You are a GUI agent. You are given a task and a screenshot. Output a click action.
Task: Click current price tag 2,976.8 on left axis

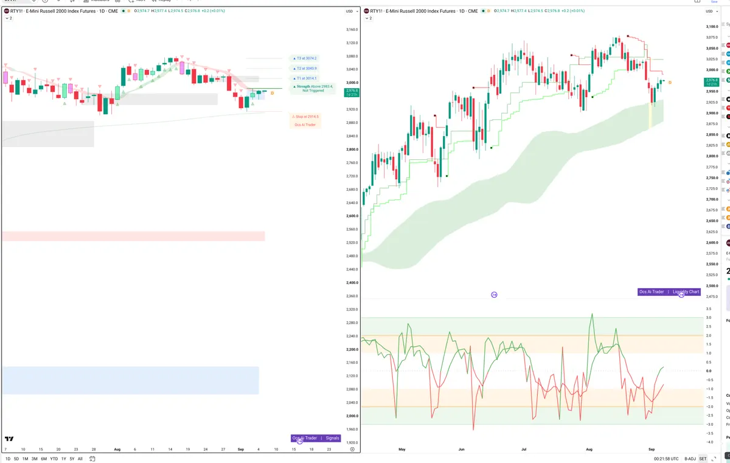(351, 92)
